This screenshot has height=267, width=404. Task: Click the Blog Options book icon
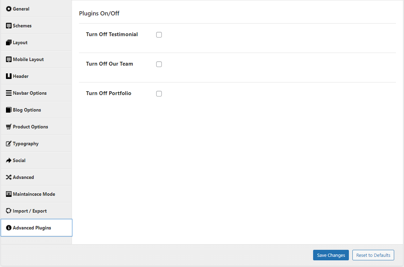(x=9, y=110)
